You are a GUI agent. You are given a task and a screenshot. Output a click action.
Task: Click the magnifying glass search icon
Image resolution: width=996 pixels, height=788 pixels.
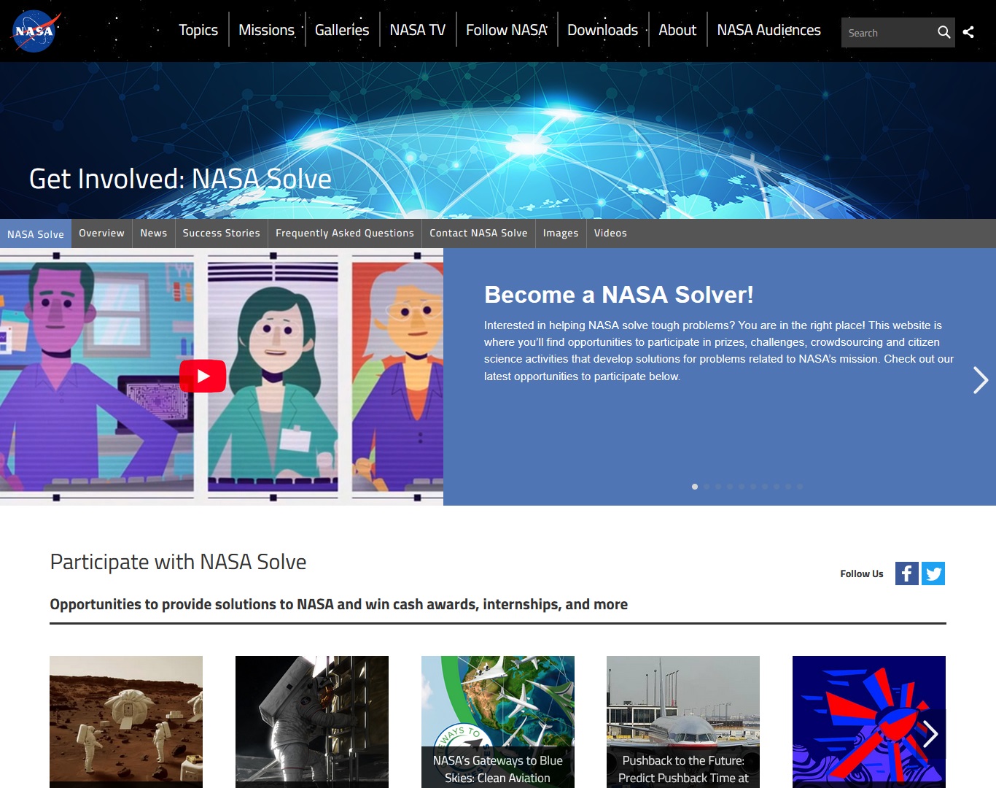[944, 33]
